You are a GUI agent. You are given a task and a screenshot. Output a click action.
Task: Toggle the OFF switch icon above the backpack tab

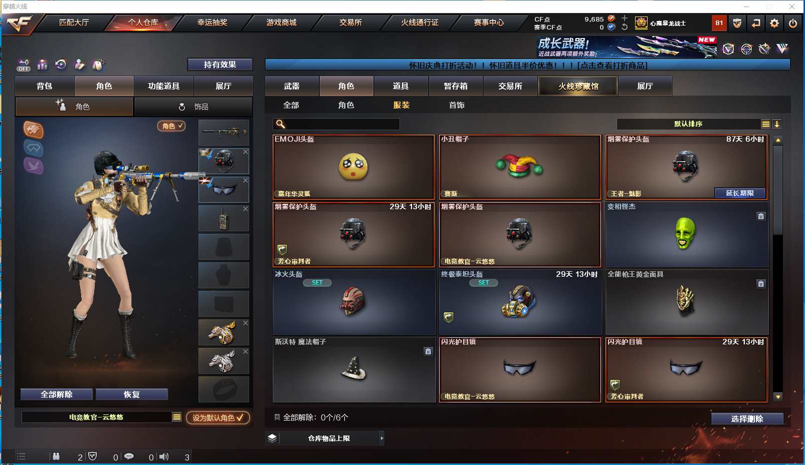pyautogui.click(x=24, y=65)
